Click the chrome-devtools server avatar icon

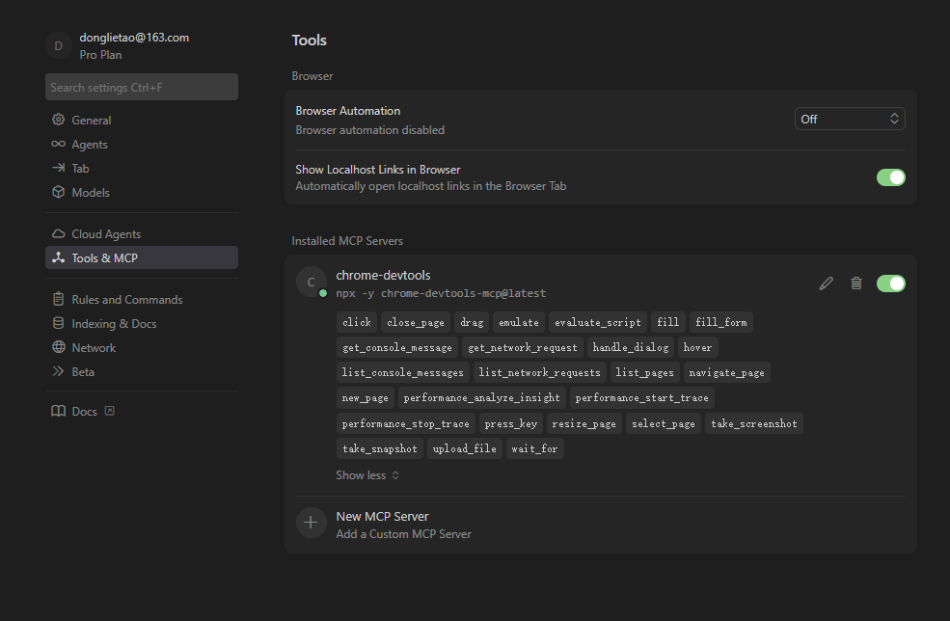[311, 283]
